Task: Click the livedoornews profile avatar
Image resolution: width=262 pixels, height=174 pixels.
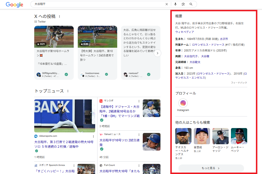Action: coord(82,75)
